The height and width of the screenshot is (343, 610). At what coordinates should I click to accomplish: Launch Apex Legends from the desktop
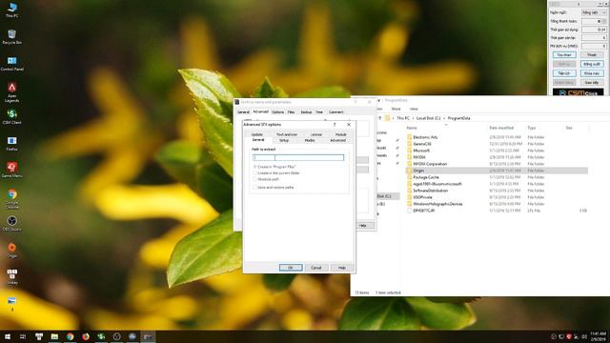[12, 92]
